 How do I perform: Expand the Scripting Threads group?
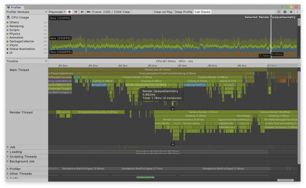click(8, 156)
